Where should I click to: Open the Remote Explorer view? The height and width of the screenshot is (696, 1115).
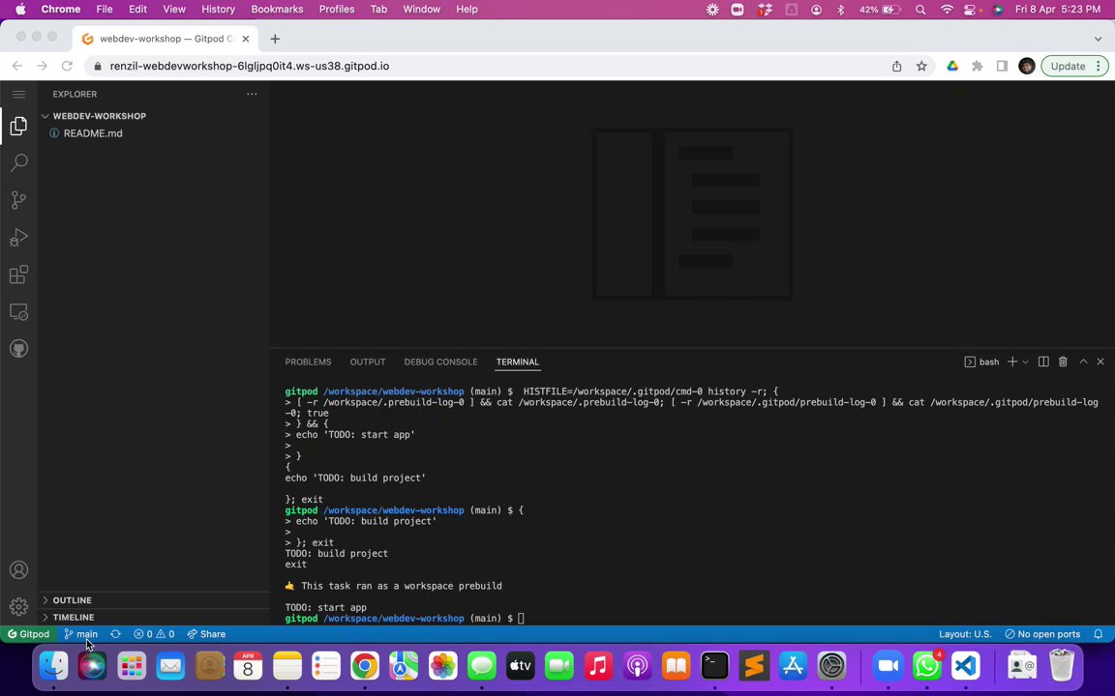(18, 312)
